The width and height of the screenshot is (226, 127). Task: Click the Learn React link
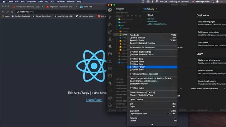click(94, 100)
